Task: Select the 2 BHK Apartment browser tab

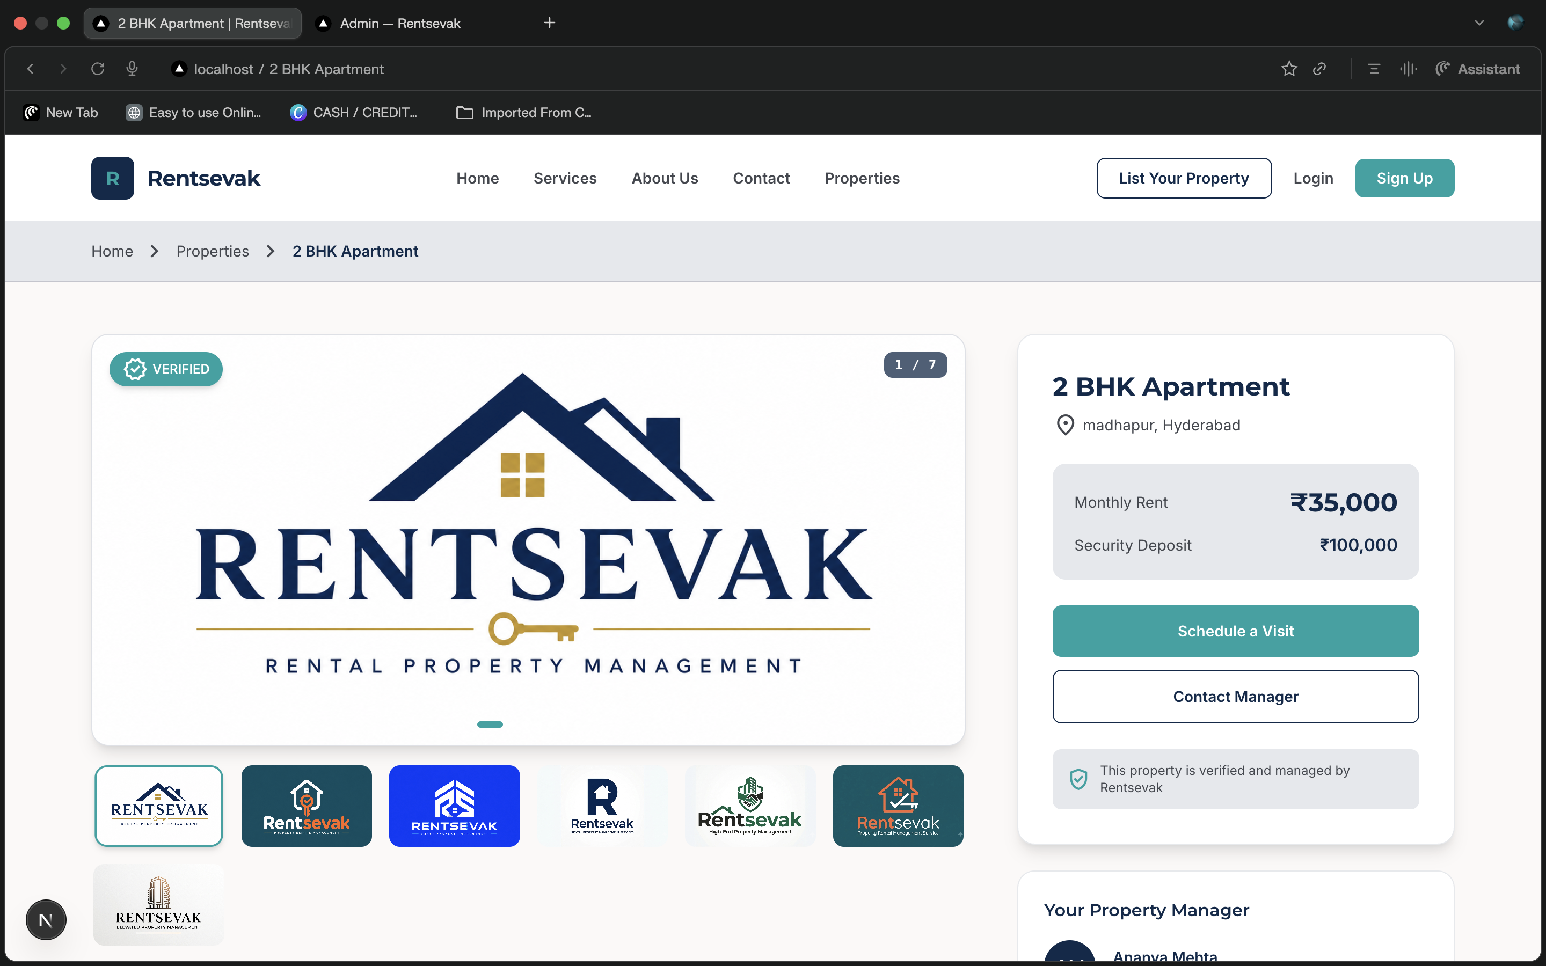Action: click(x=192, y=24)
